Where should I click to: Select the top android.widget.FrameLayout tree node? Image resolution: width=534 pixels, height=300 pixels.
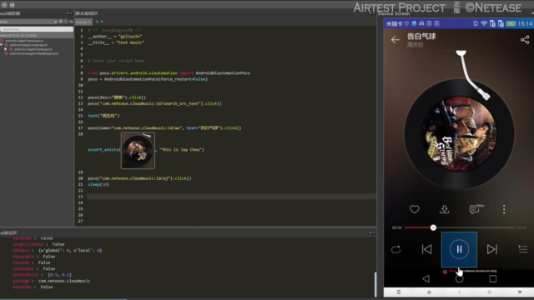[x=24, y=41]
